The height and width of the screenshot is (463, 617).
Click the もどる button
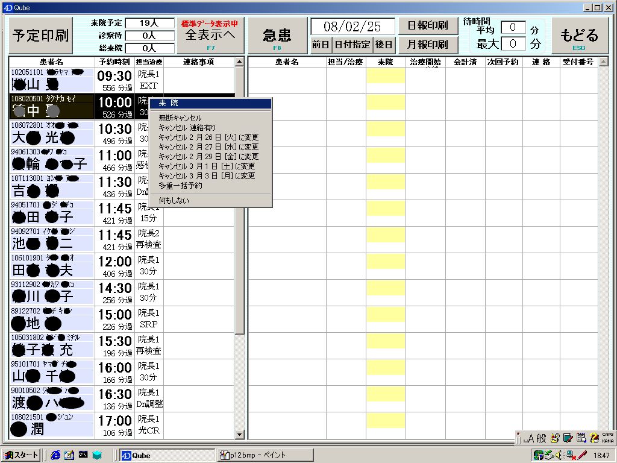[578, 36]
